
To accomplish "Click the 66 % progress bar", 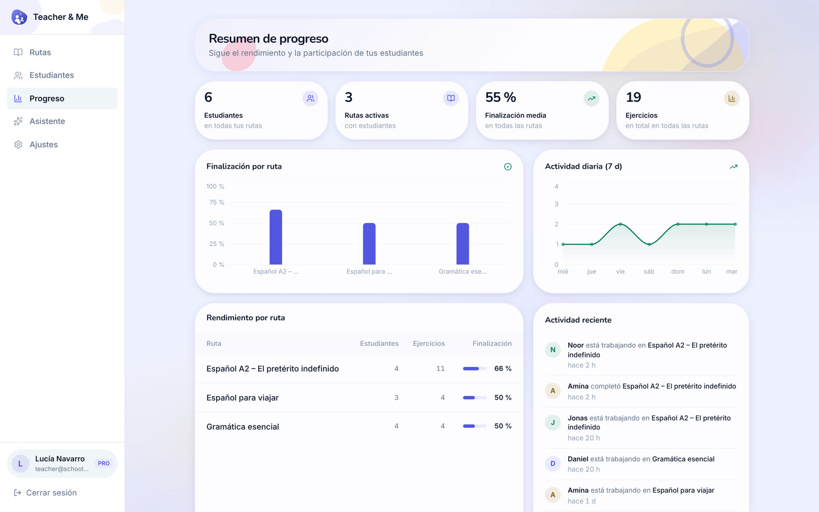I will (x=475, y=369).
